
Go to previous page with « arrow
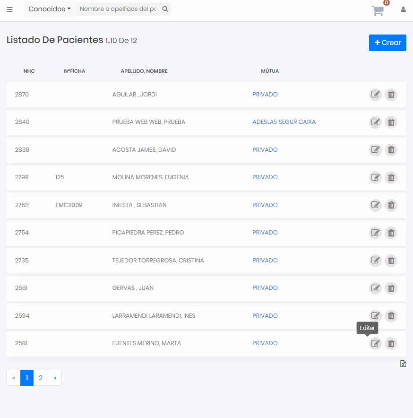click(x=14, y=378)
